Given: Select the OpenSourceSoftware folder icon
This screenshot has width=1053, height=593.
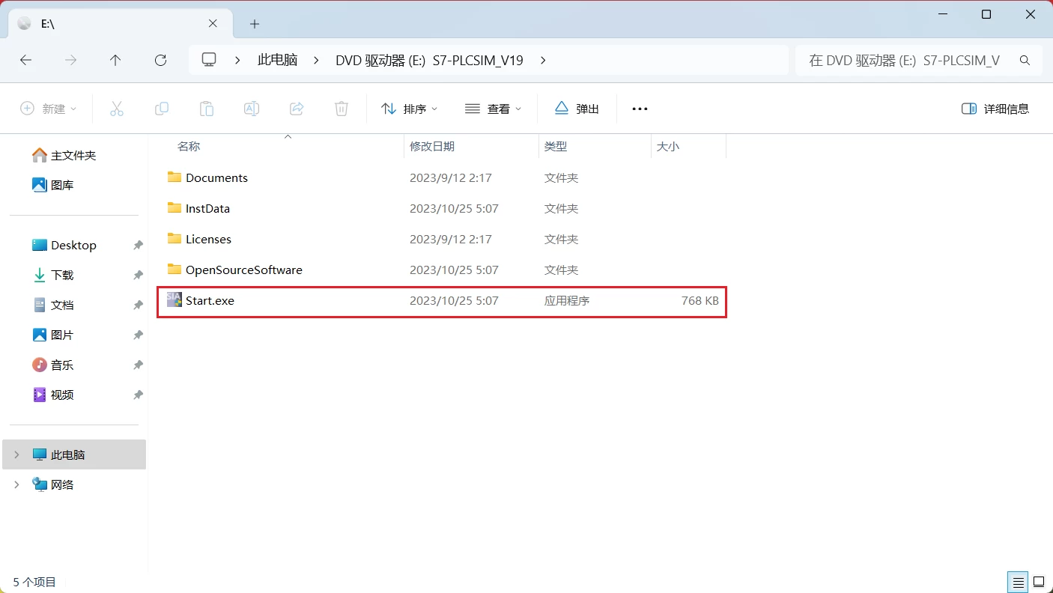Looking at the screenshot, I should tap(175, 270).
